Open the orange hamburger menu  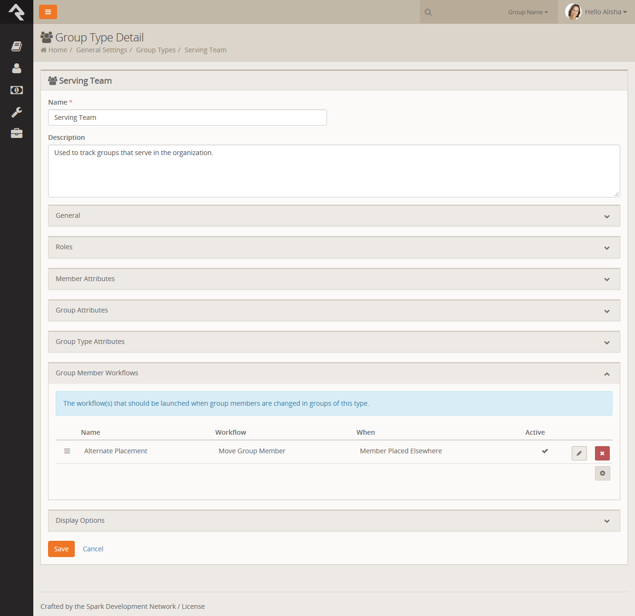point(48,11)
